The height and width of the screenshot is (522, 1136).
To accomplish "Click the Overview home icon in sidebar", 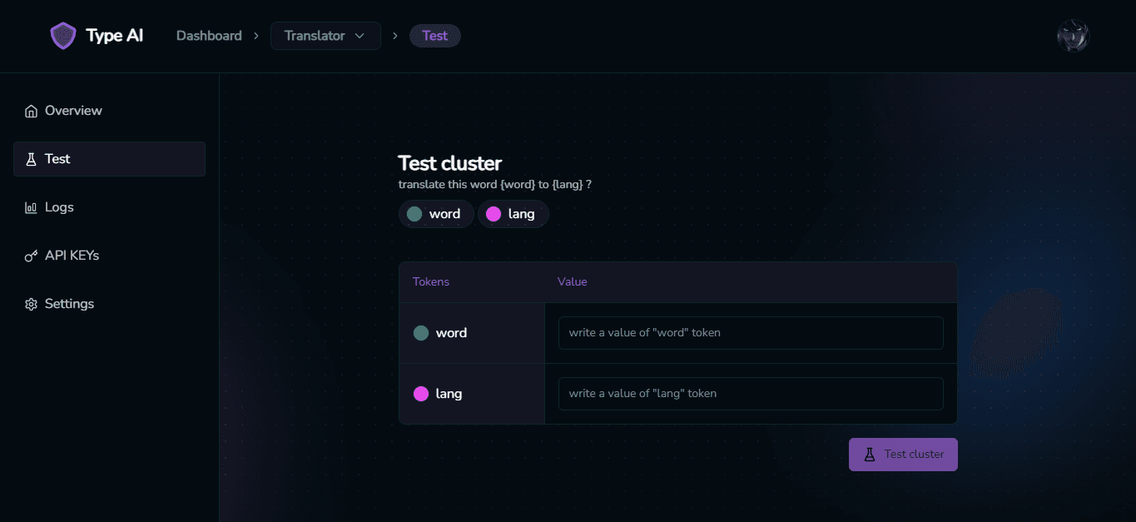I will tap(31, 111).
